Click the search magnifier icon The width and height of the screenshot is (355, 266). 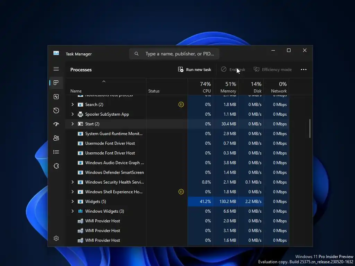(x=137, y=54)
